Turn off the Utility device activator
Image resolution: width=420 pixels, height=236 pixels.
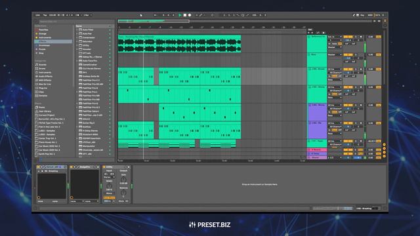pos(104,167)
